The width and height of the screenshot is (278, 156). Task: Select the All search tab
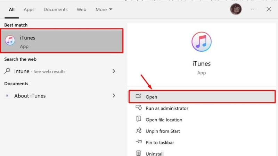pyautogui.click(x=12, y=10)
